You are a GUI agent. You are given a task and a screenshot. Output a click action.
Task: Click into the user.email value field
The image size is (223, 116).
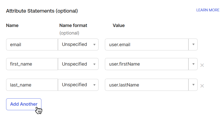click(x=147, y=45)
